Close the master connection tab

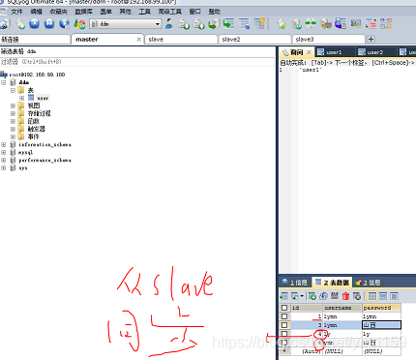click(x=139, y=40)
